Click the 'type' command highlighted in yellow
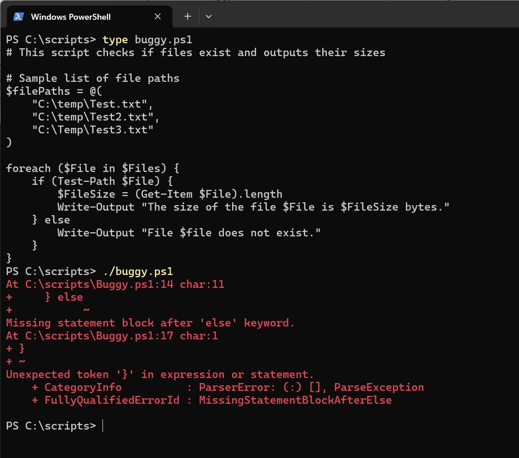This screenshot has width=519, height=458. 114,40
